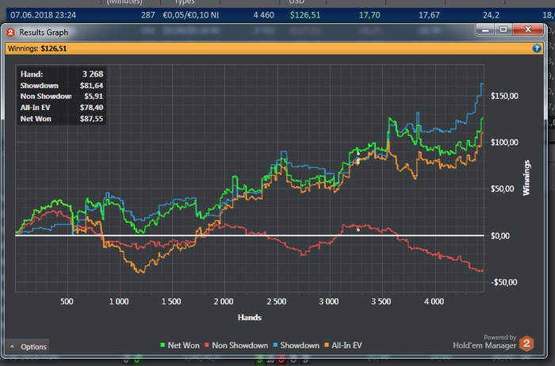Click the $100,00 y-axis label

[504, 142]
